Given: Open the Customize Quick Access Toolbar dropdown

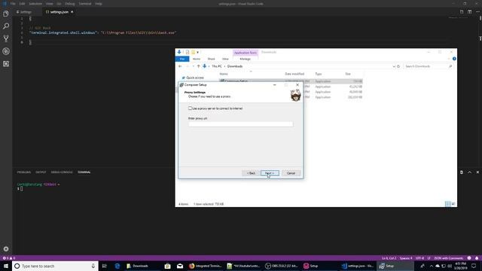Looking at the screenshot, I should pos(197,52).
